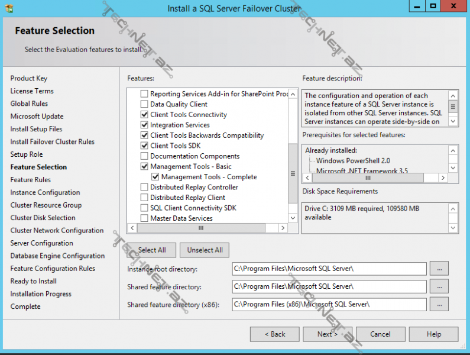Screen dimensions: 470x355
Task: Browse for the instance root directory
Action: (x=439, y=269)
